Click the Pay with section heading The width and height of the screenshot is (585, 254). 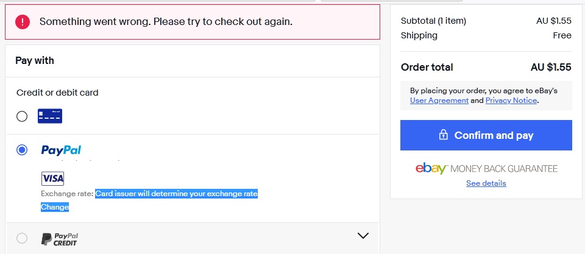(35, 60)
